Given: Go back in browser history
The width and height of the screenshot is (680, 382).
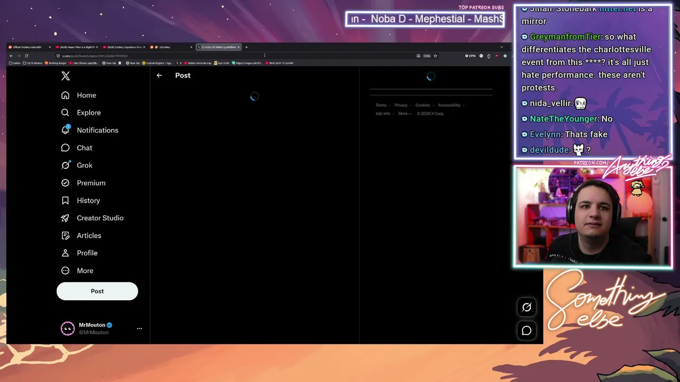Looking at the screenshot, I should tap(11, 56).
